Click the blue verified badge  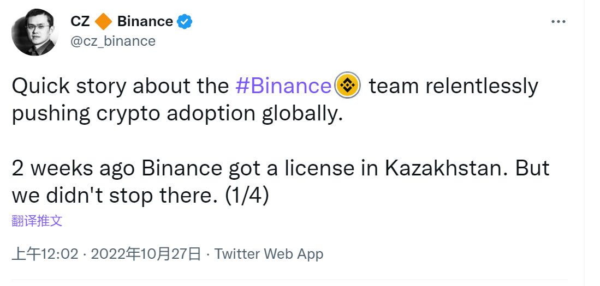pyautogui.click(x=185, y=22)
